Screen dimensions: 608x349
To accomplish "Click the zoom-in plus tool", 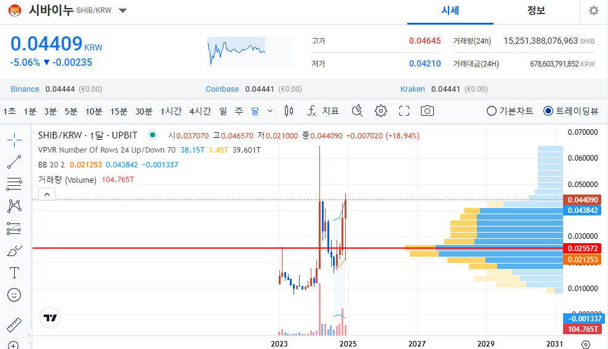I will pyautogui.click(x=13, y=345).
